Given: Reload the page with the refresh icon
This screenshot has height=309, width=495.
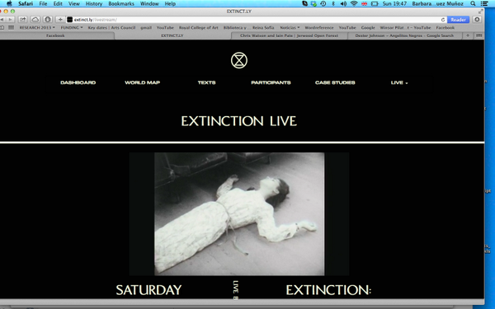Looking at the screenshot, I should click(x=443, y=20).
